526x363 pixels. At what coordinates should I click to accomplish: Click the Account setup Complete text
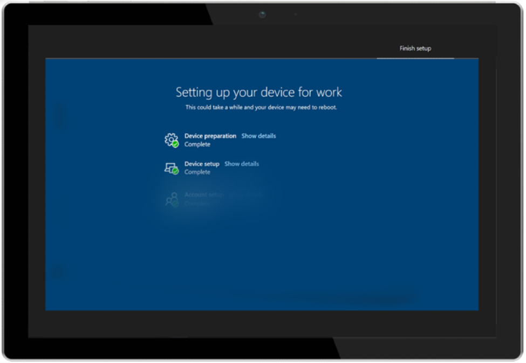point(197,203)
